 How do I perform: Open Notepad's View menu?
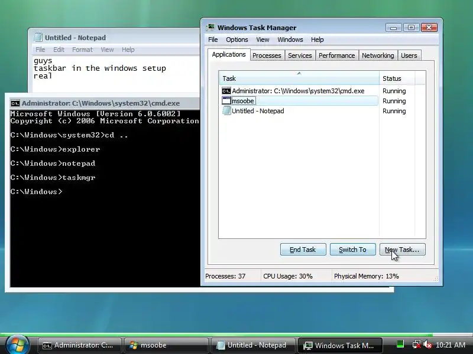pos(107,50)
